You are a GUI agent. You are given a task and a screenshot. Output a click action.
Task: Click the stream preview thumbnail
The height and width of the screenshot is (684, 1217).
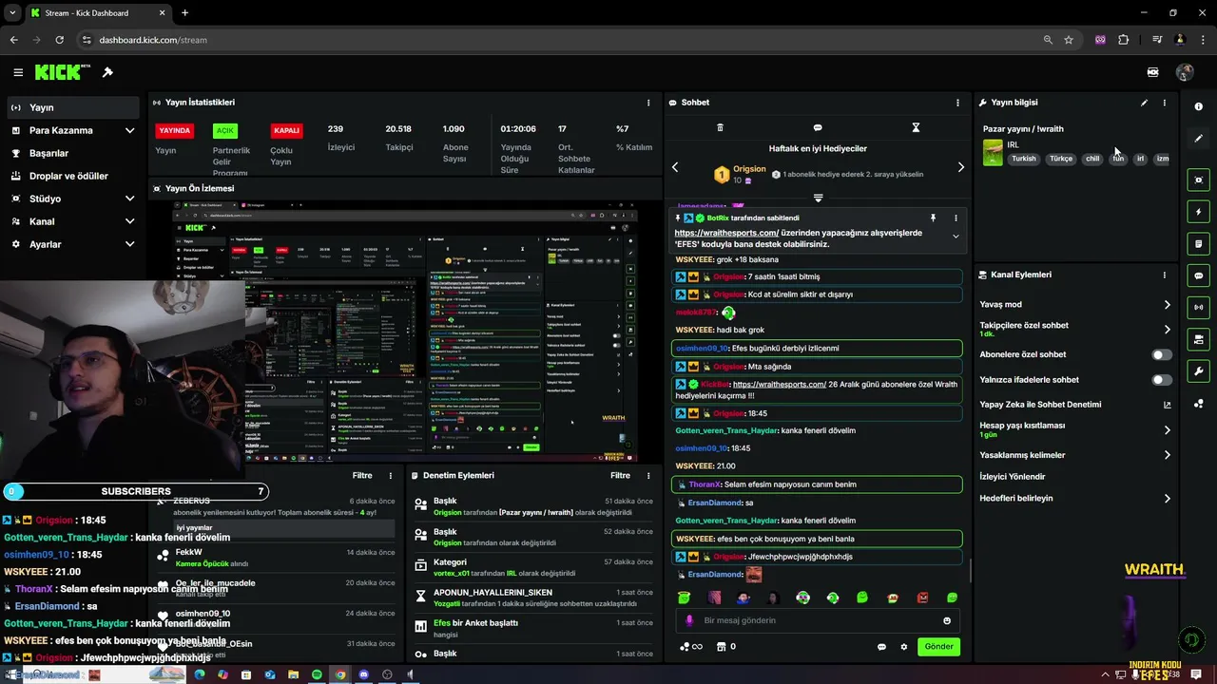pyautogui.click(x=404, y=330)
